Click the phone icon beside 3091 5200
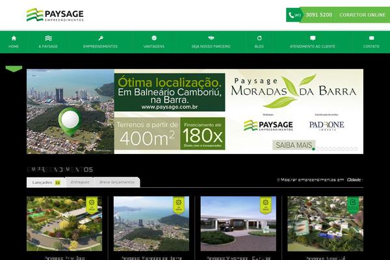The height and width of the screenshot is (260, 390). click(x=291, y=15)
